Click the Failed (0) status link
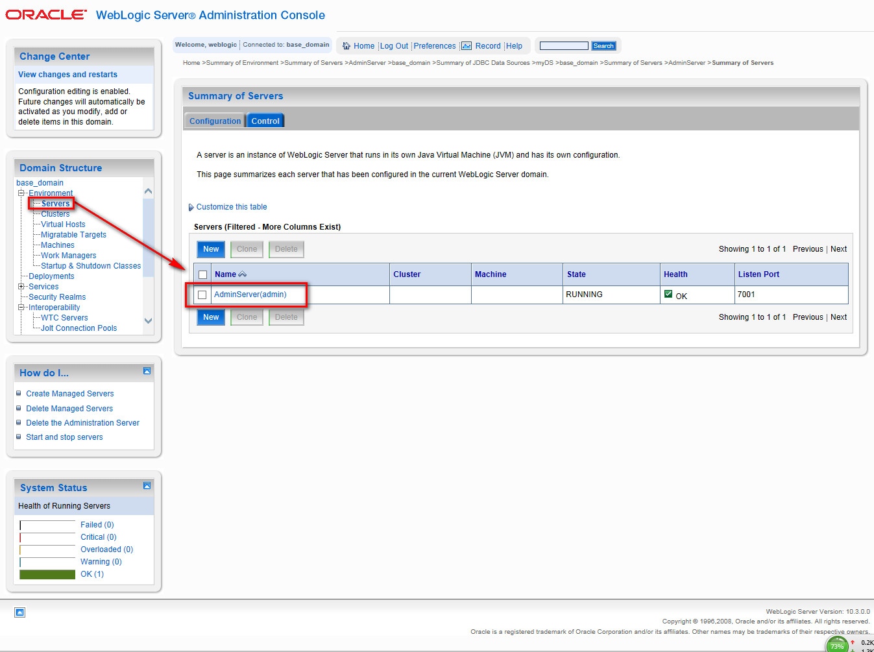 (97, 525)
